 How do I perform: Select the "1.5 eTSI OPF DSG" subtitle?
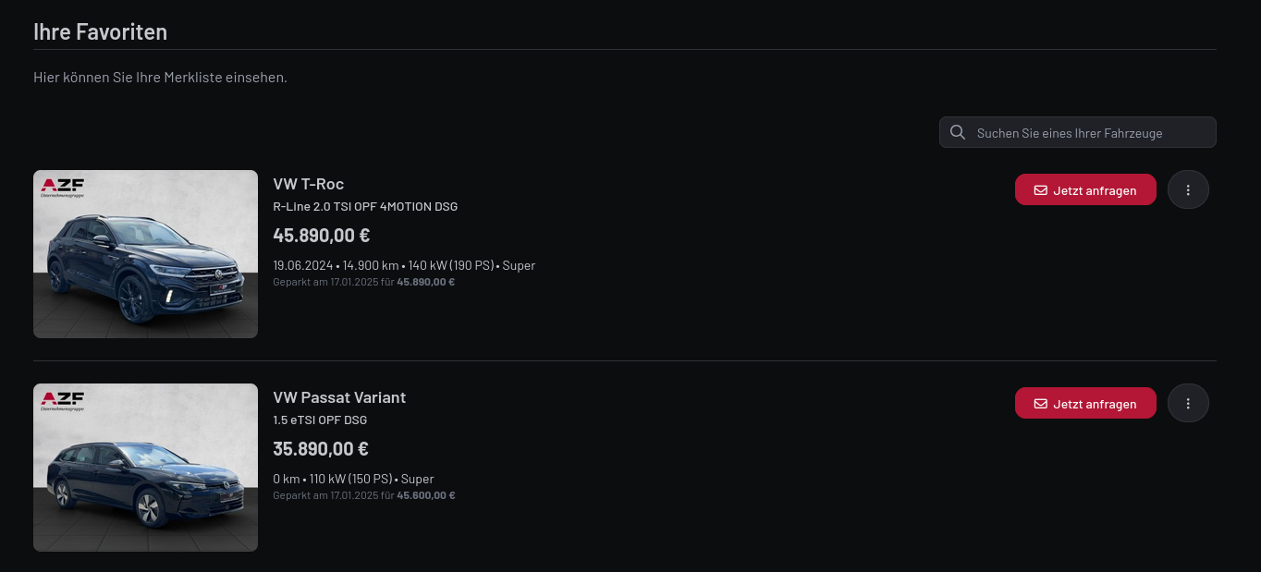point(320,420)
